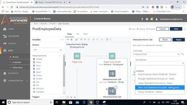Click the undo icon in the flow toolbar
This screenshot has height=105, width=187.
[x=107, y=39]
